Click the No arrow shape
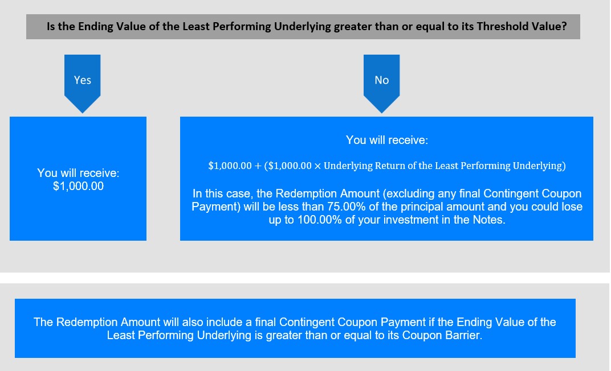The height and width of the screenshot is (371, 611). [x=381, y=83]
